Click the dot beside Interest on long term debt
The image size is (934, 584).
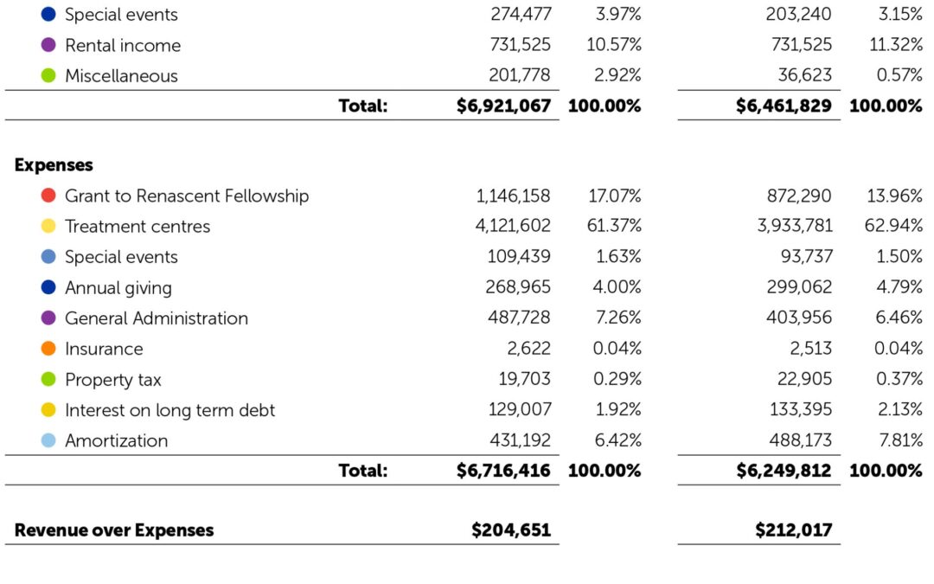[x=48, y=410]
